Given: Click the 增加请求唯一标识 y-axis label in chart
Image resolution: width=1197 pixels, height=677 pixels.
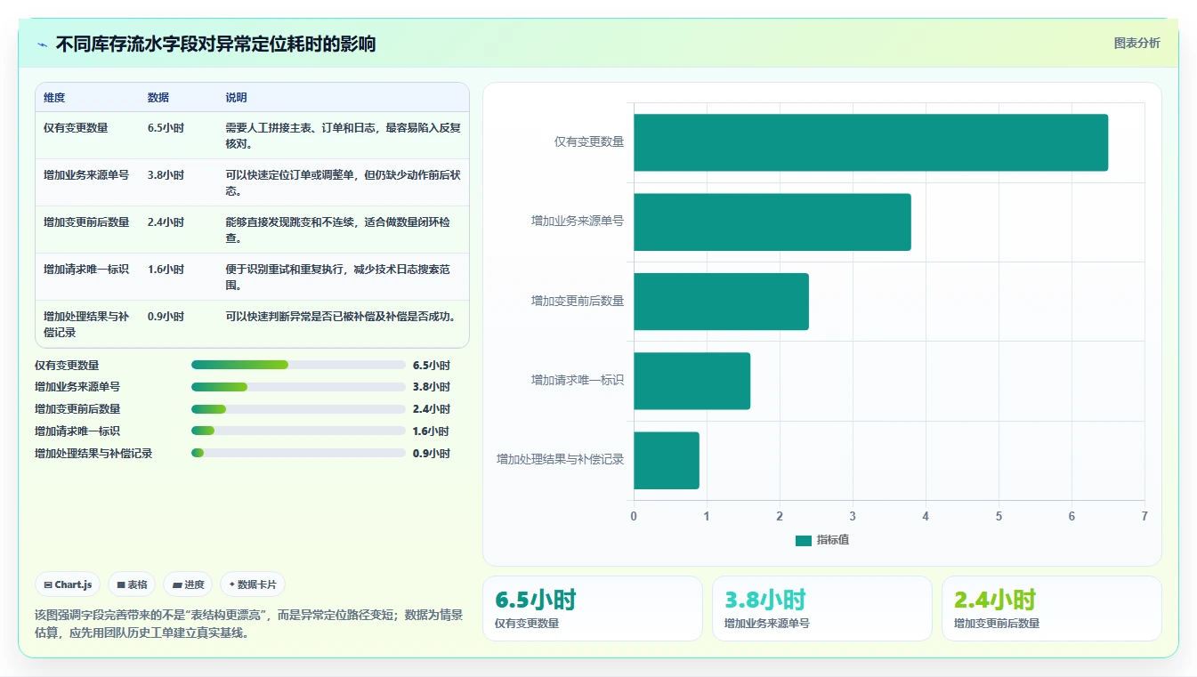Looking at the screenshot, I should pyautogui.click(x=578, y=381).
